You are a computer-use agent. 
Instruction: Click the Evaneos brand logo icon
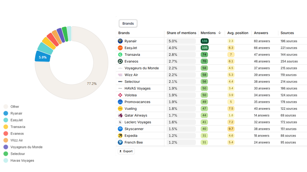[120, 61]
